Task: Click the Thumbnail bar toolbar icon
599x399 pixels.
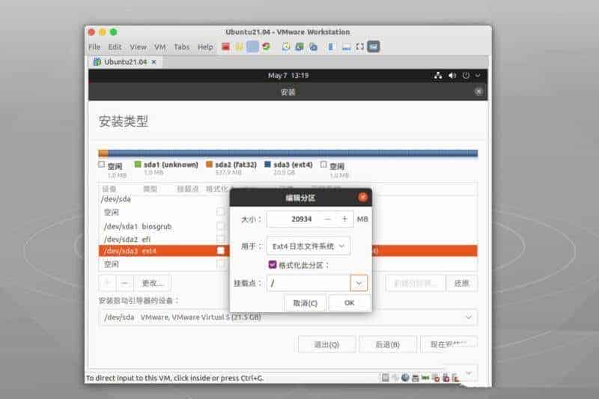Action: click(x=346, y=46)
